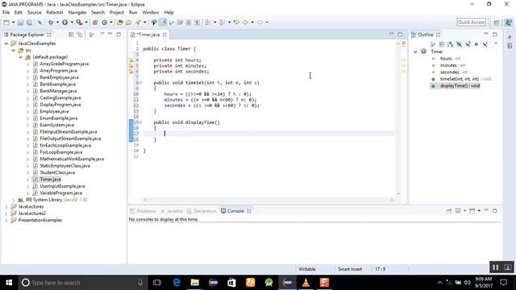This screenshot has width=516, height=290.
Task: Click the Open Type folder icon
Action: tap(120, 23)
